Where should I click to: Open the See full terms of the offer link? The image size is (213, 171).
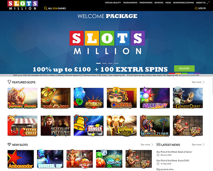(x=189, y=75)
